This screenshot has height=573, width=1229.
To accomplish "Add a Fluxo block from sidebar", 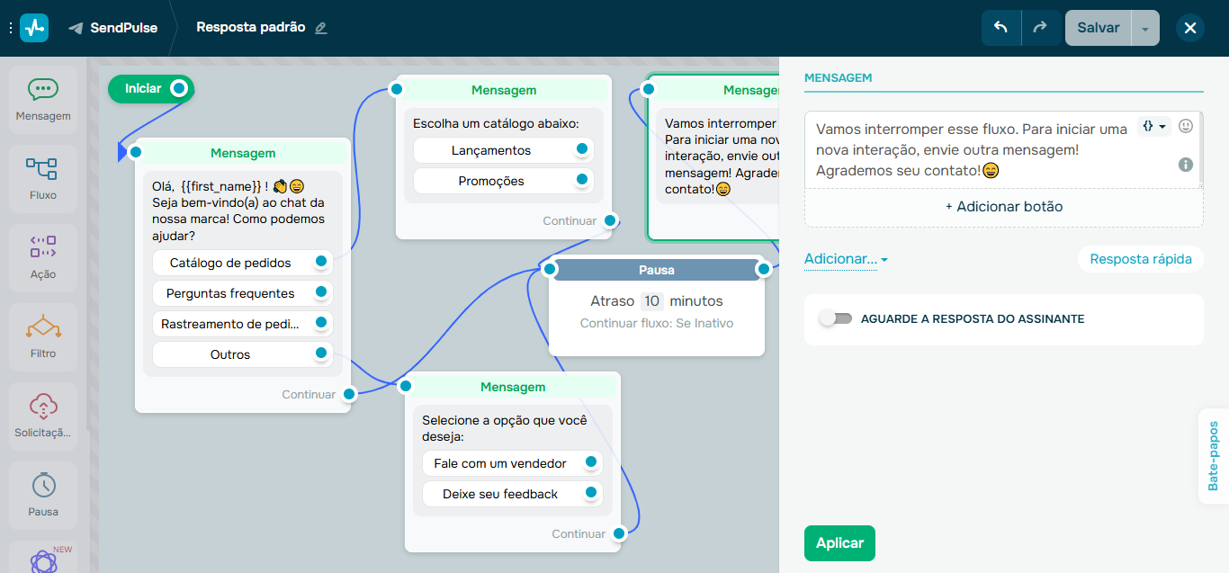I will (43, 177).
